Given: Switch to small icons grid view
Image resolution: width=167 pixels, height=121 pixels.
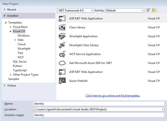Looking at the screenshot, I should (x=148, y=10).
